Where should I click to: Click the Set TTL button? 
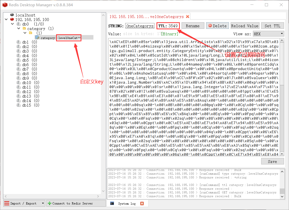[272, 26]
